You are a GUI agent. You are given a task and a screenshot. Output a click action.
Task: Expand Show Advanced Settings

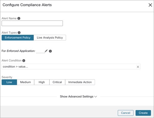(x=78, y=97)
